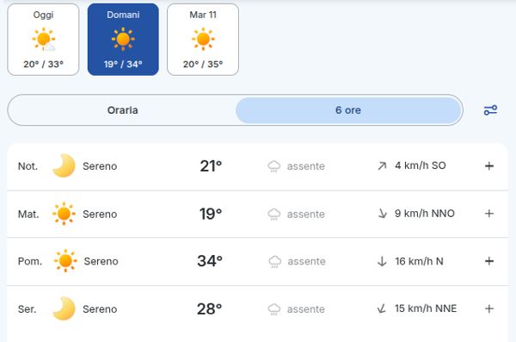The width and height of the screenshot is (516, 342).
Task: Click the rain cloud icon in Ser. row
Action: coord(274,309)
